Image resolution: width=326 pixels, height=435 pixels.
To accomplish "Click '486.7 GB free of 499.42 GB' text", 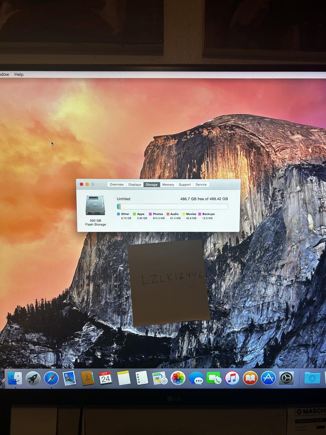I will (204, 199).
